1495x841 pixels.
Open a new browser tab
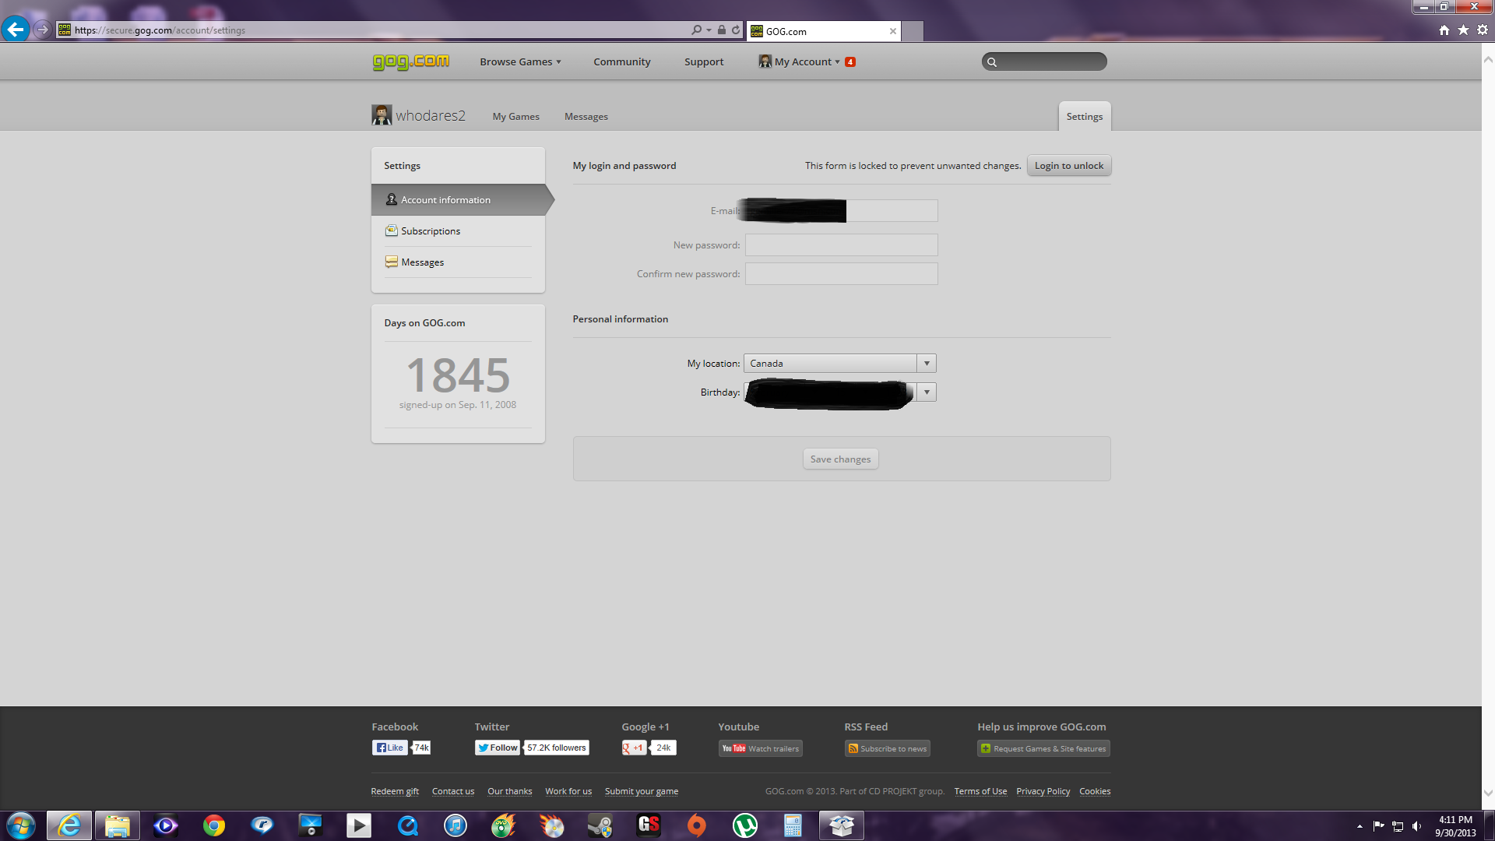(x=912, y=31)
